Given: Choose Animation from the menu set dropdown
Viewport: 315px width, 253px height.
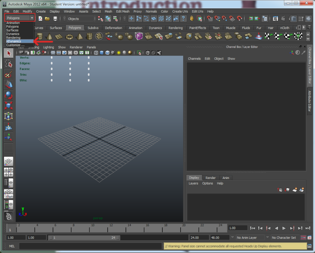Looking at the screenshot, I should (20, 23).
